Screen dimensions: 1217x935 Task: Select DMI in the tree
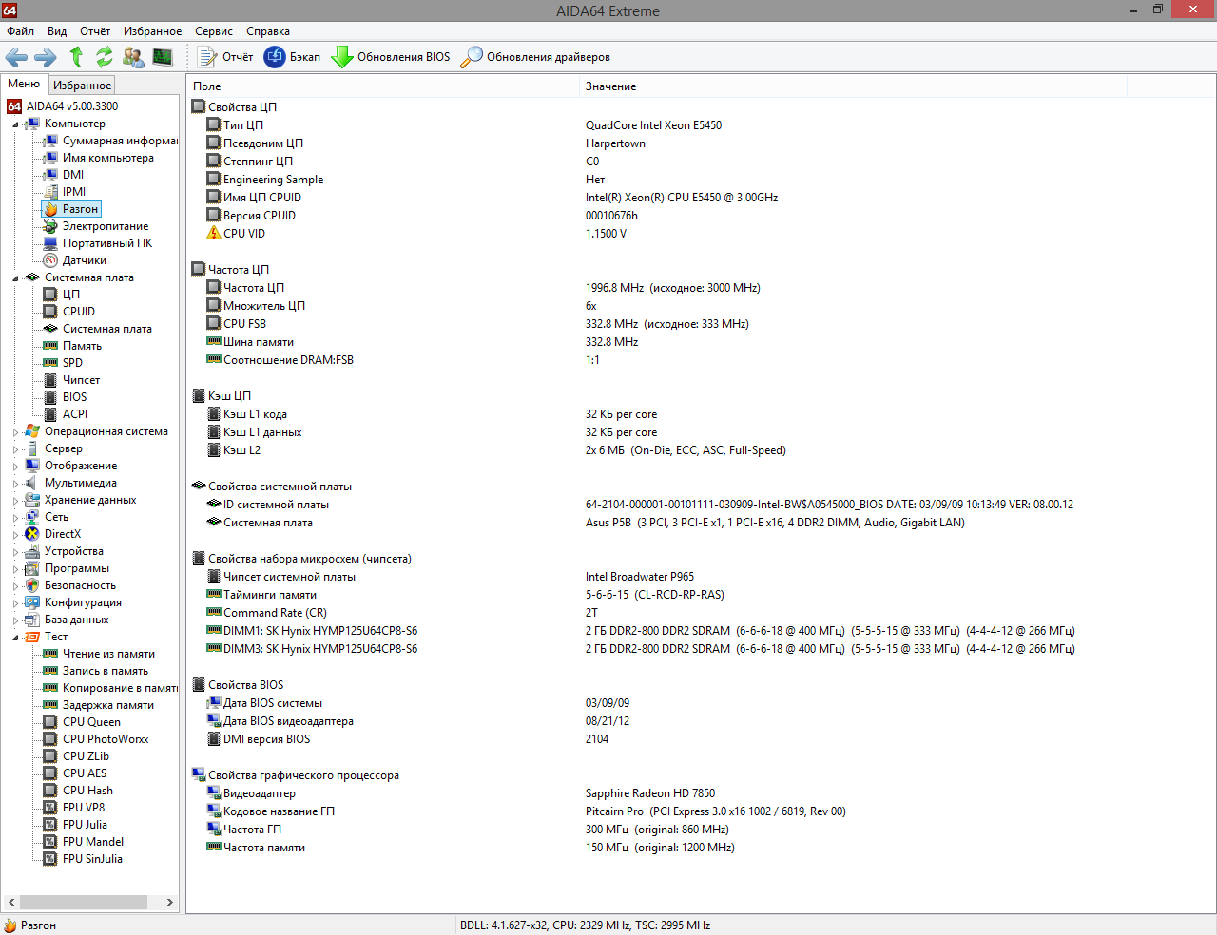pyautogui.click(x=73, y=175)
